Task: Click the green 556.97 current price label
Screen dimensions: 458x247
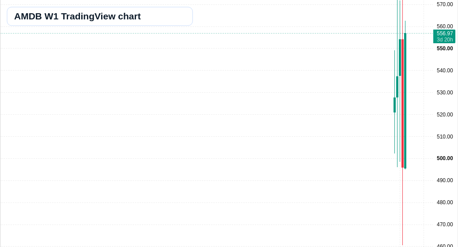Action: click(445, 34)
